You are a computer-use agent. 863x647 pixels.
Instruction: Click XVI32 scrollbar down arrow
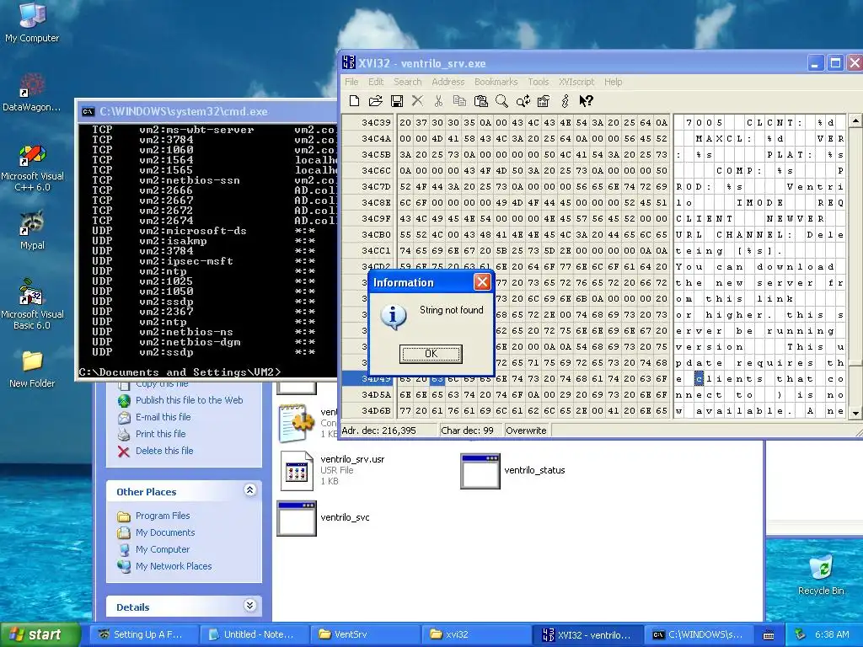855,413
